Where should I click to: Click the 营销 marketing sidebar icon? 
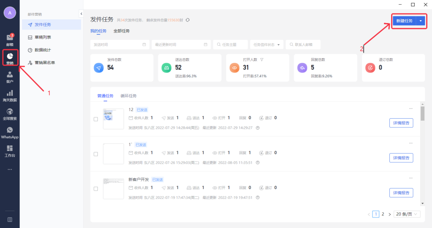10,58
